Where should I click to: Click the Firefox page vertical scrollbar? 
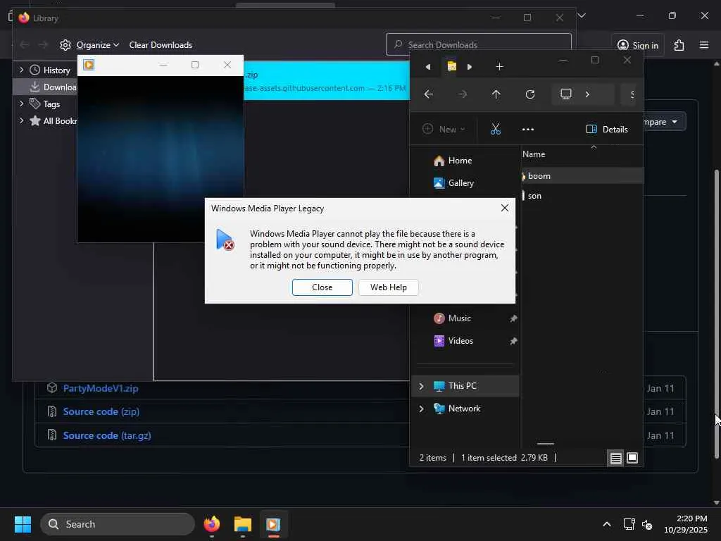(716, 315)
